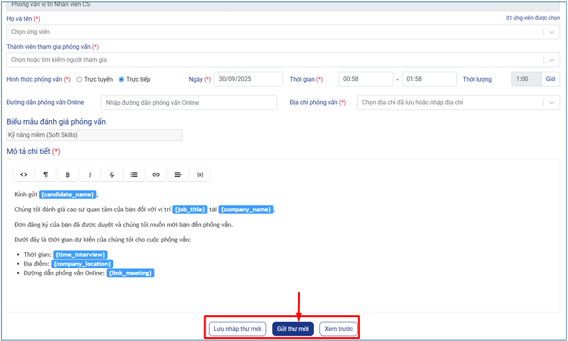The width and height of the screenshot is (568, 341).
Task: Click the Gửi thư mời button
Action: tap(293, 329)
